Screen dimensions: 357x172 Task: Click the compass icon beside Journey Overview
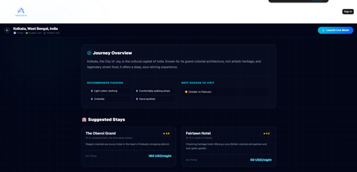point(89,53)
